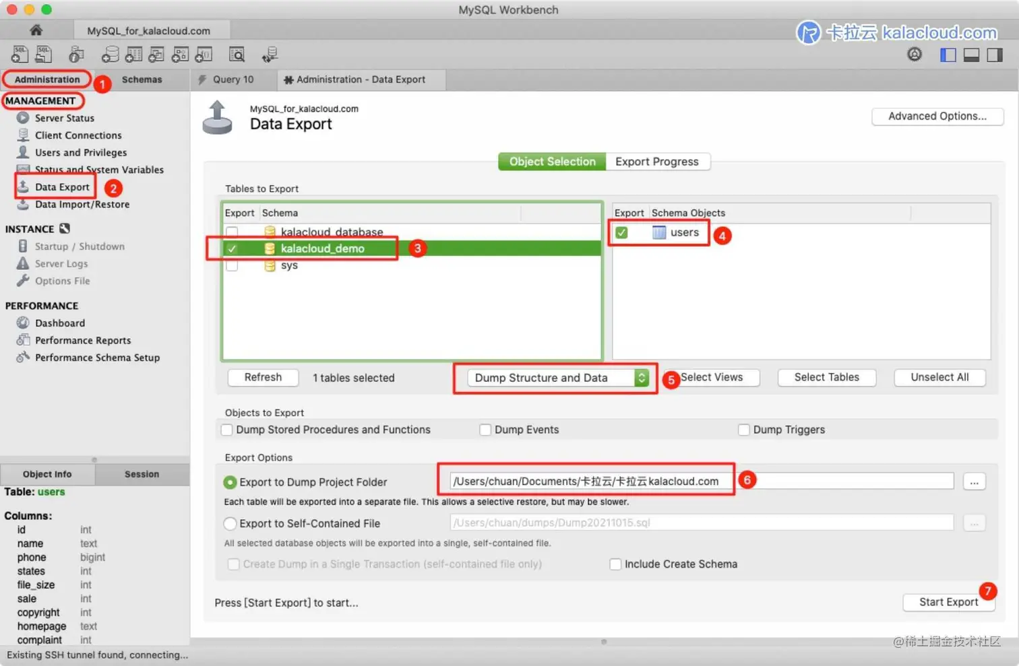
Task: Check the sys schema export checkbox
Action: 232,265
